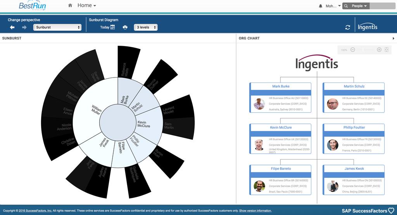397x215 pixels.
Task: Print the sunburst diagram
Action: coord(125,28)
